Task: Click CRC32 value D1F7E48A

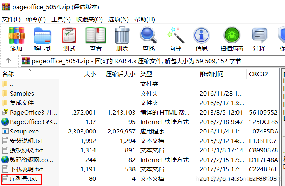Action: (264, 160)
